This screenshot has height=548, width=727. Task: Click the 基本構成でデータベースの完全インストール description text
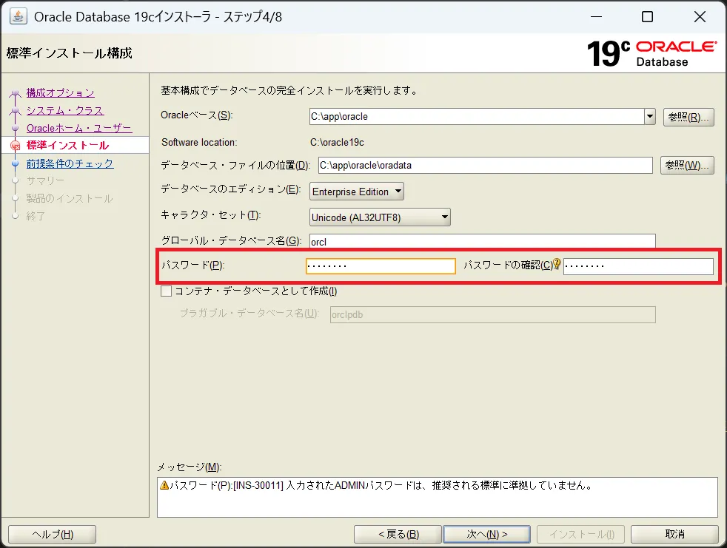[289, 90]
